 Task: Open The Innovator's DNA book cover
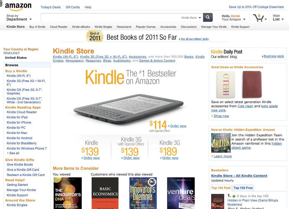(68, 193)
